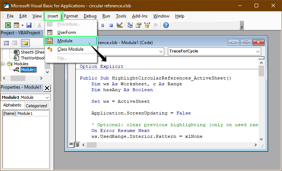Open the Edit menu

pos(23,16)
